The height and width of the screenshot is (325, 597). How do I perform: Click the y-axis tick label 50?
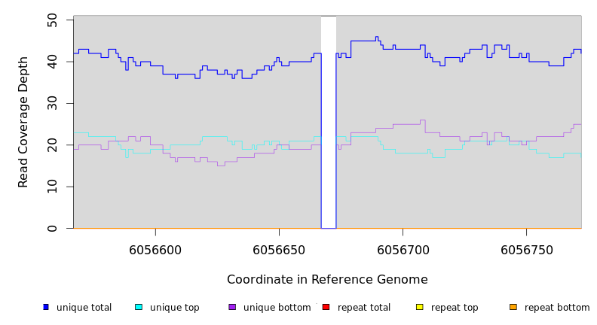click(x=53, y=20)
